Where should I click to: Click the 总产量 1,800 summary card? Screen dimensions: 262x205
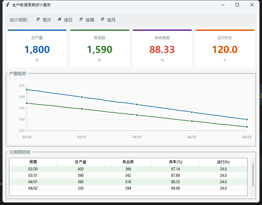point(37,49)
